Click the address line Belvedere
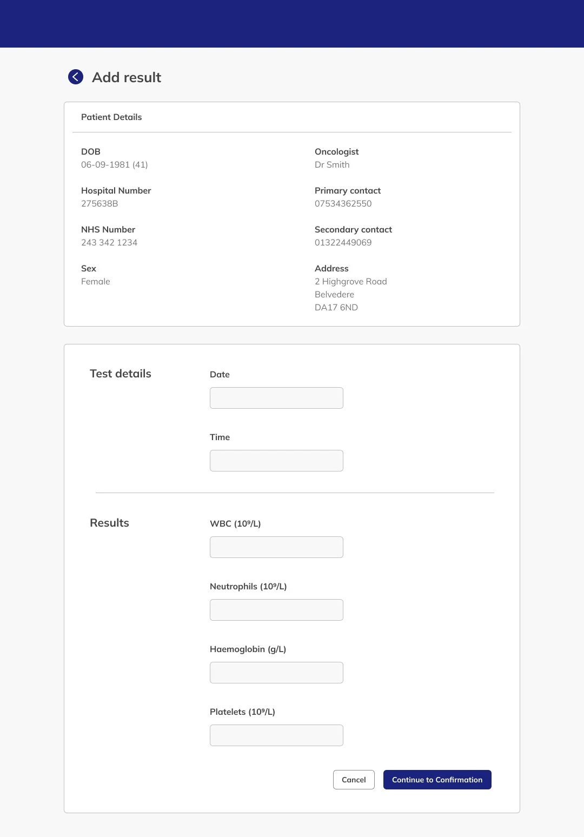The height and width of the screenshot is (837, 584). click(335, 294)
